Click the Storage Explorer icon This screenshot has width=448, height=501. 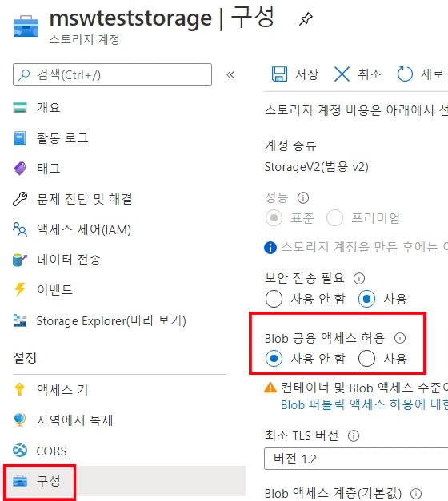pos(20,320)
